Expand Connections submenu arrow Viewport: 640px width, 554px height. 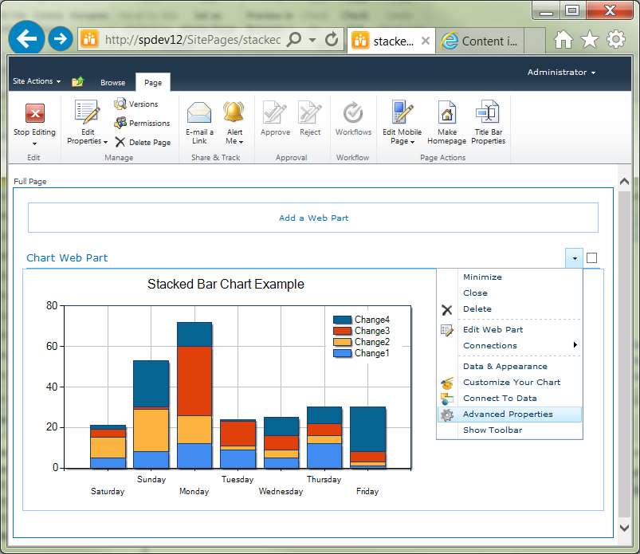pos(575,345)
